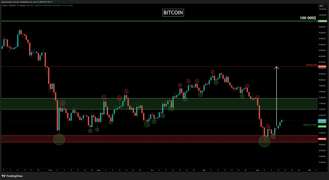Image resolution: width=329 pixels, height=180 pixels.
Task: Select the Neckline W BOT label
Action: pyautogui.click(x=310, y=125)
